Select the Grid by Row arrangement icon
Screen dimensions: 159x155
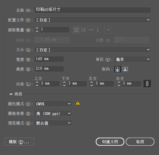click(x=76, y=30)
